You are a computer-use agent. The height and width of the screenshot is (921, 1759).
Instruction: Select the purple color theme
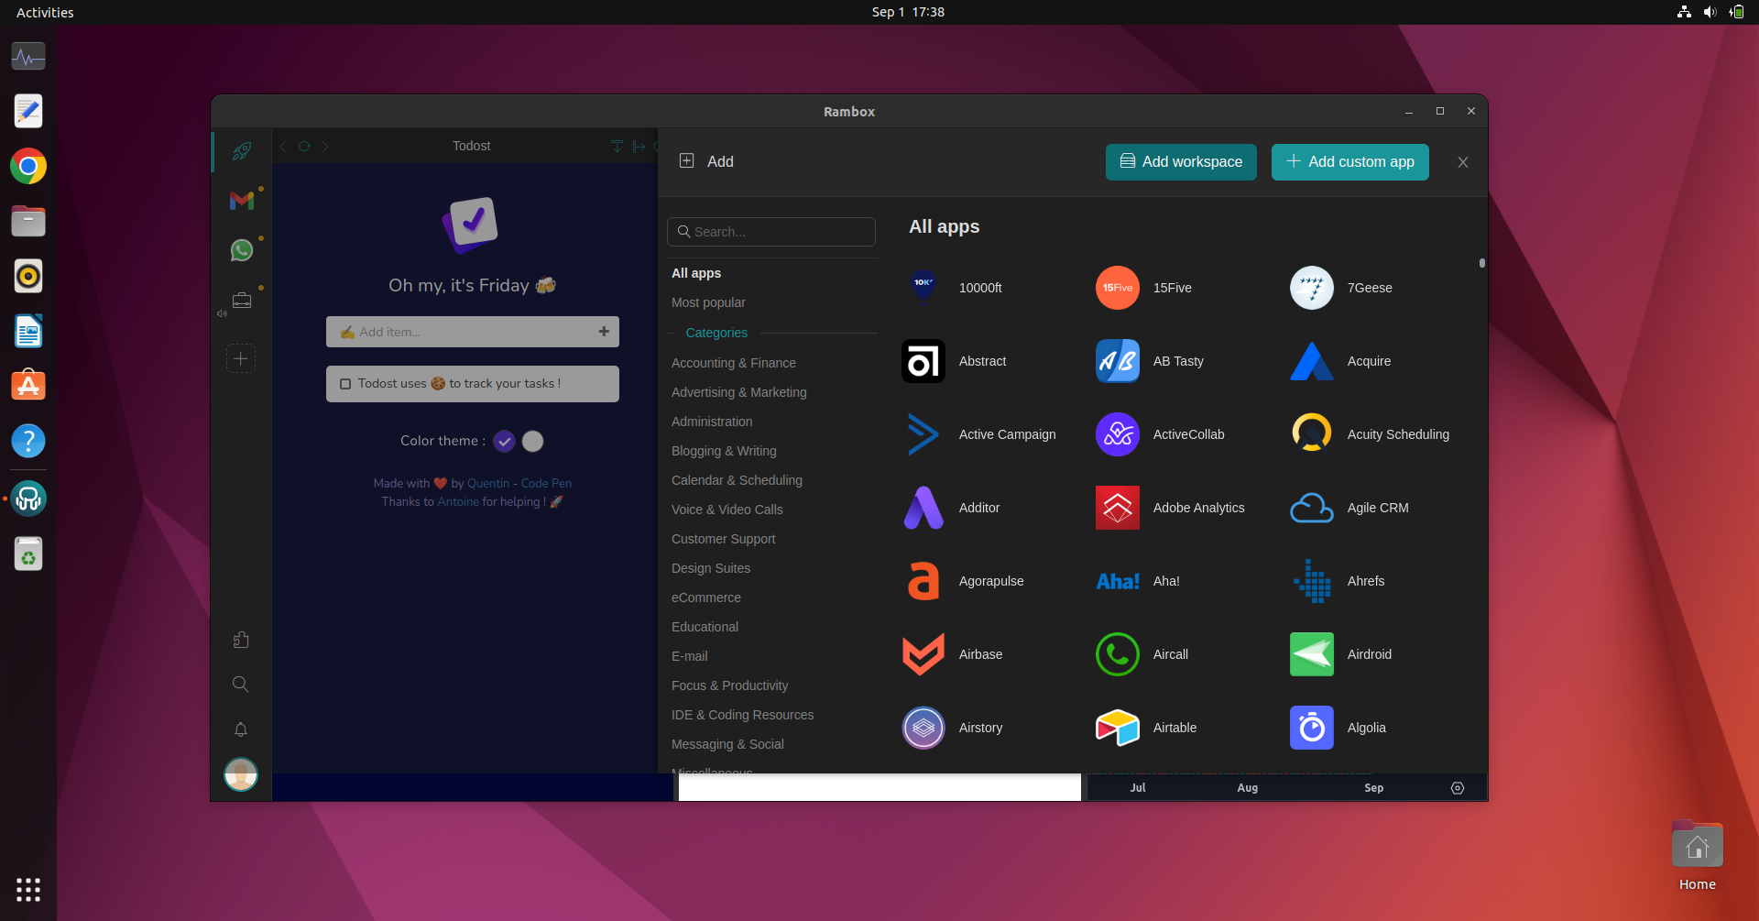click(x=504, y=442)
